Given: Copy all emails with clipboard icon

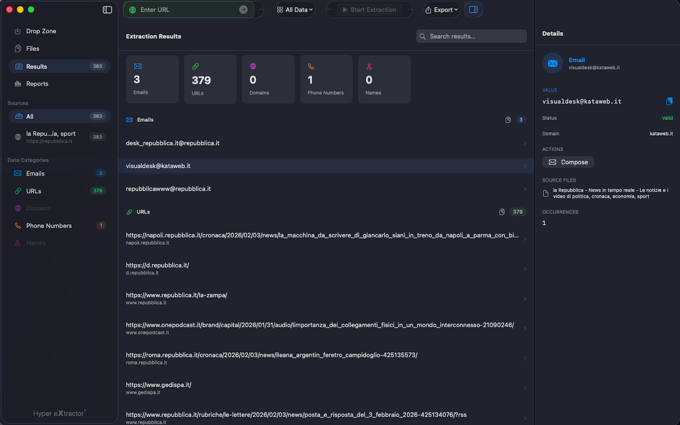Looking at the screenshot, I should pyautogui.click(x=508, y=120).
